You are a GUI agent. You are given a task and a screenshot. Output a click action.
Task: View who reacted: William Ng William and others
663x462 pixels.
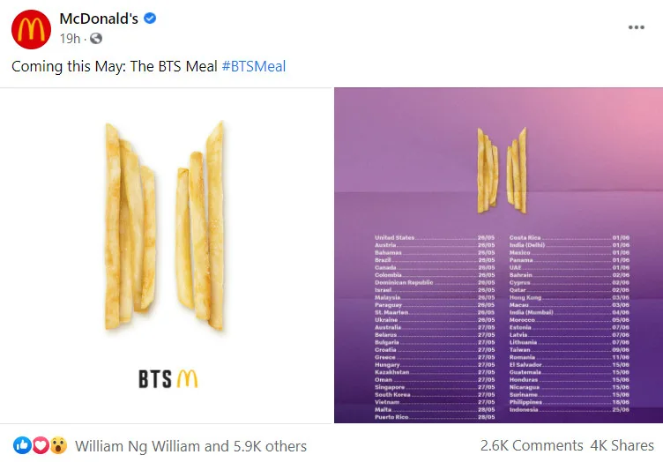pyautogui.click(x=190, y=446)
